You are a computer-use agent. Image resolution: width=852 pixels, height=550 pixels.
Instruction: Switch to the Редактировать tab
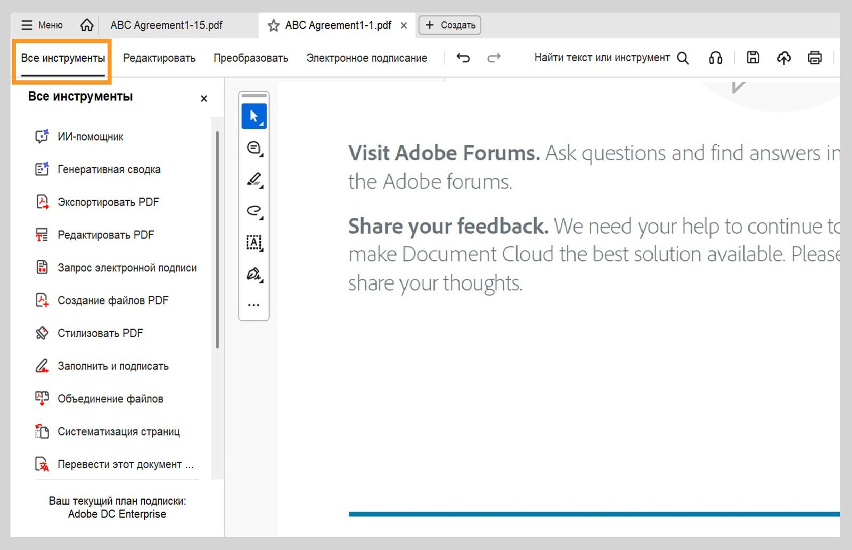(159, 58)
